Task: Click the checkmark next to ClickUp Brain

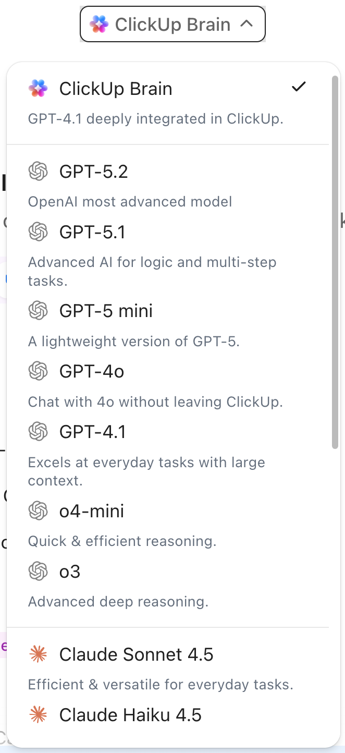Action: pos(299,87)
